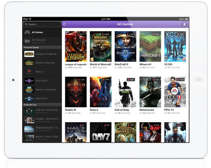Open League of Legends cover art
The width and height of the screenshot is (211, 168).
[x=76, y=47]
